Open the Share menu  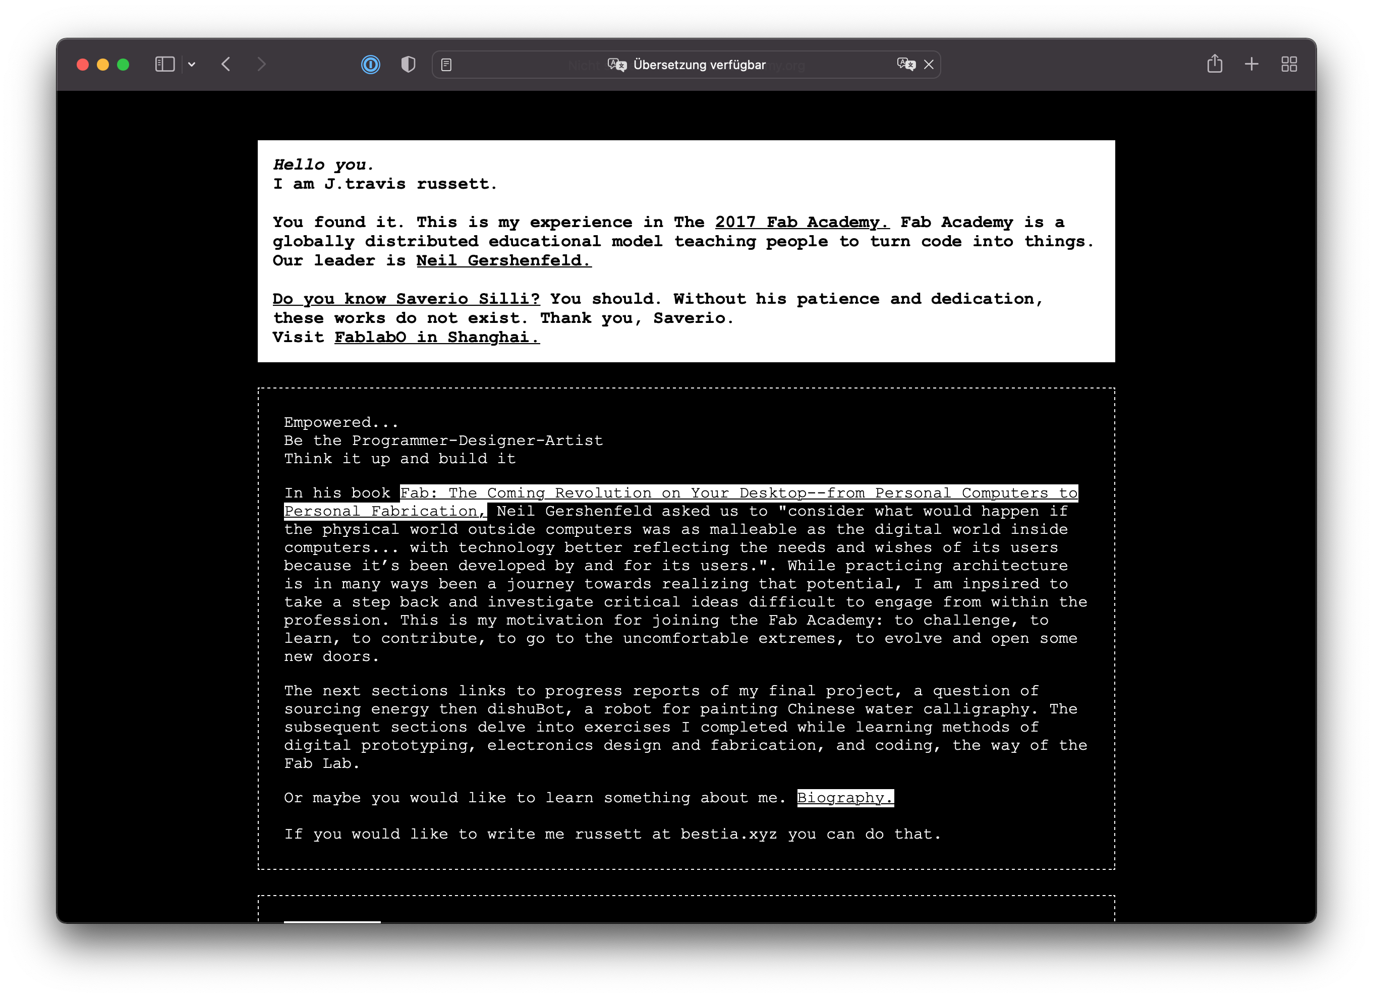pos(1215,64)
